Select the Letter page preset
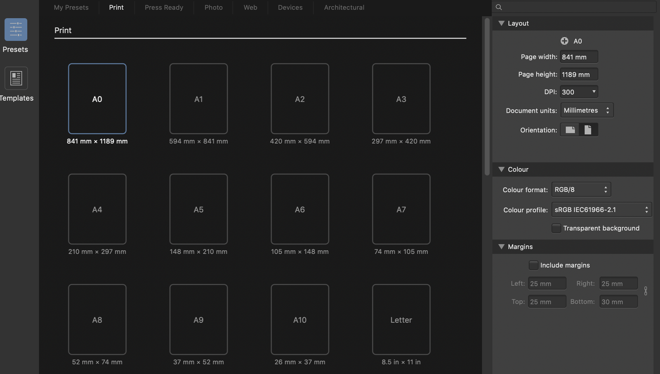The image size is (660, 374). coord(401,320)
